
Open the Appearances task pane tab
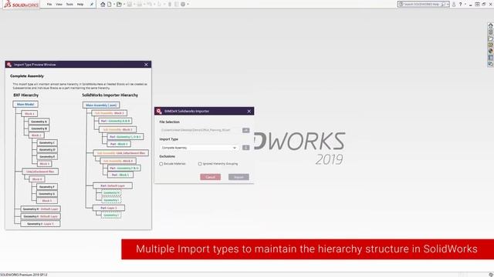click(x=491, y=52)
